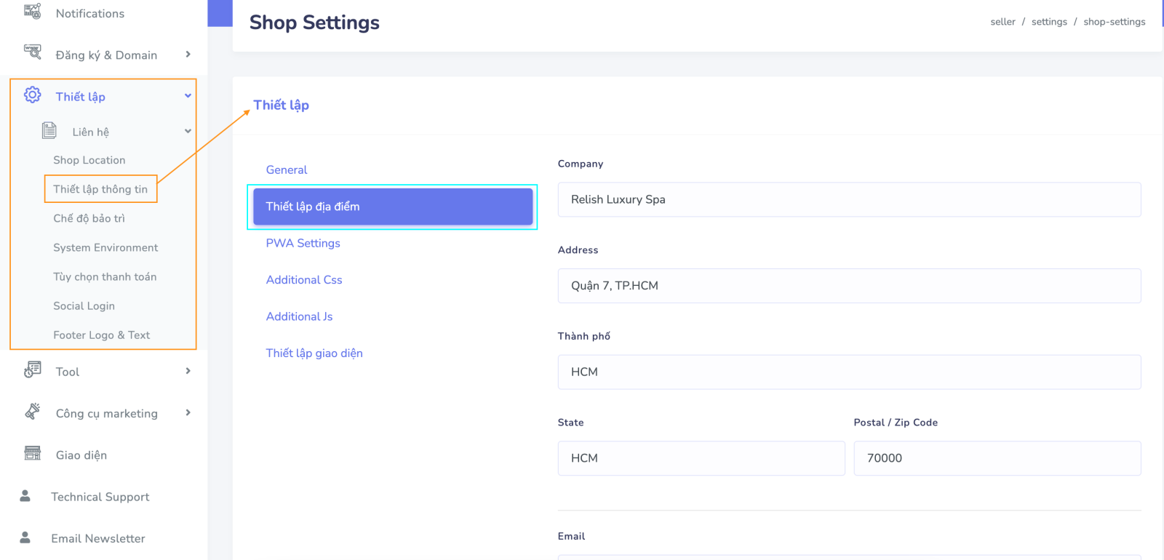This screenshot has height=560, width=1164.
Task: Focus the Postal / Zip Code field
Action: click(997, 458)
